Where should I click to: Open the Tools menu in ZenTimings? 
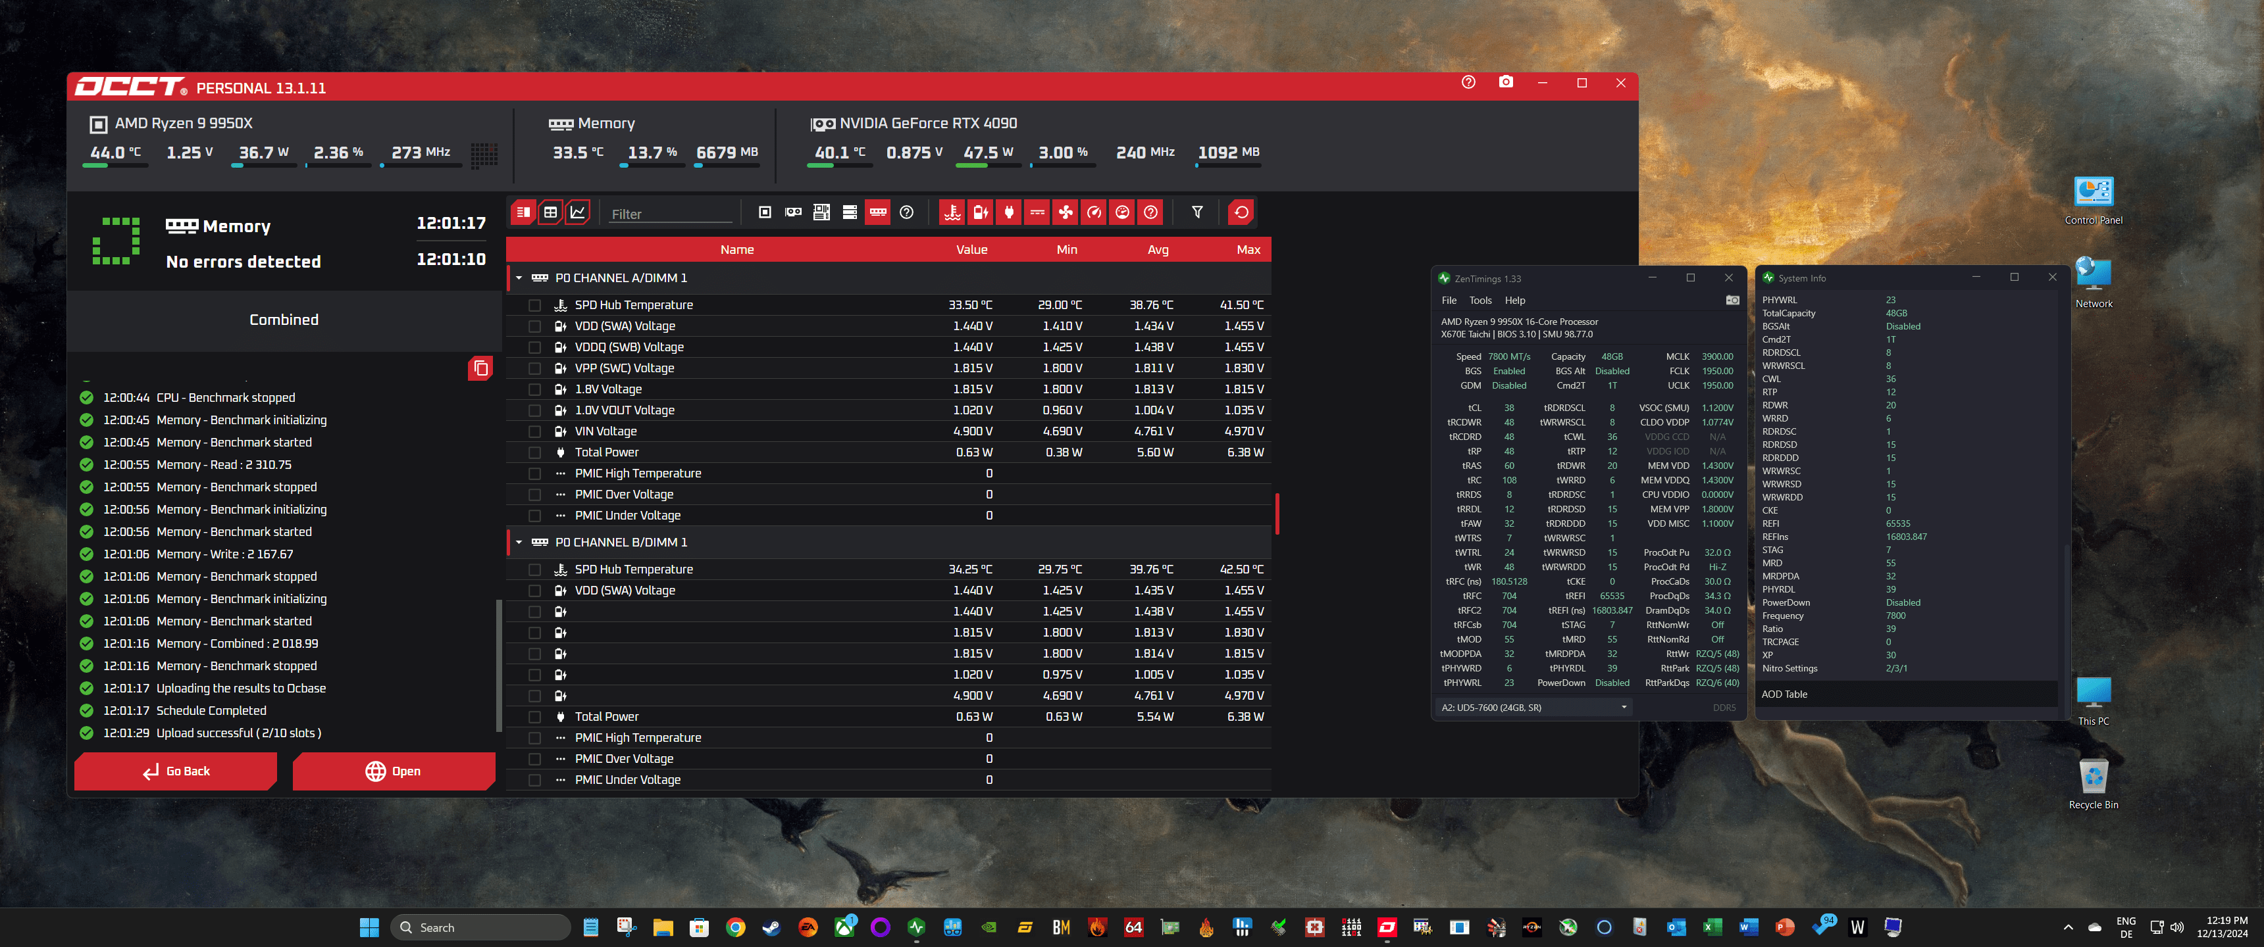(1480, 301)
